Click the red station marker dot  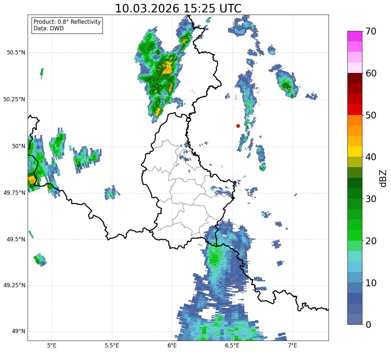(238, 126)
